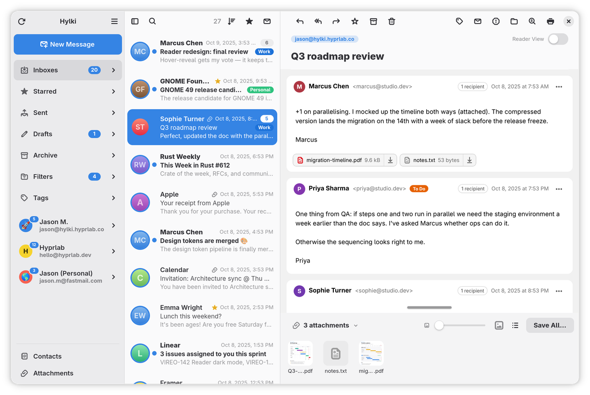Expand the Filters chevron
Viewport: 590px width, 395px height.
click(114, 177)
